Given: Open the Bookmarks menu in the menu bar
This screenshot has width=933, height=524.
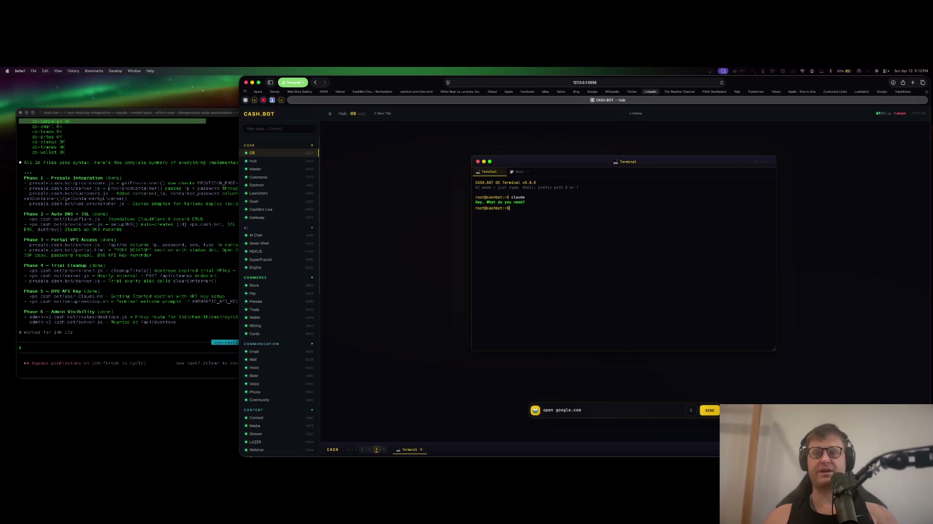Looking at the screenshot, I should click(x=94, y=71).
